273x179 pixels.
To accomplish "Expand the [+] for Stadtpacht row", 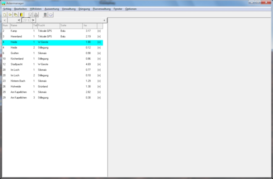I will coord(99,64).
